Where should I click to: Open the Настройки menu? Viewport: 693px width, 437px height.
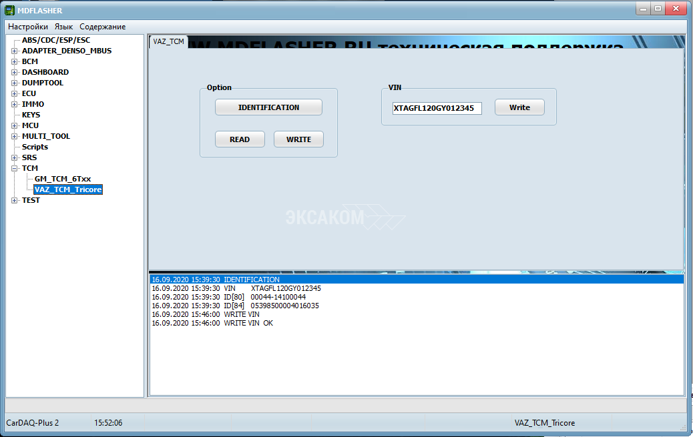point(28,27)
